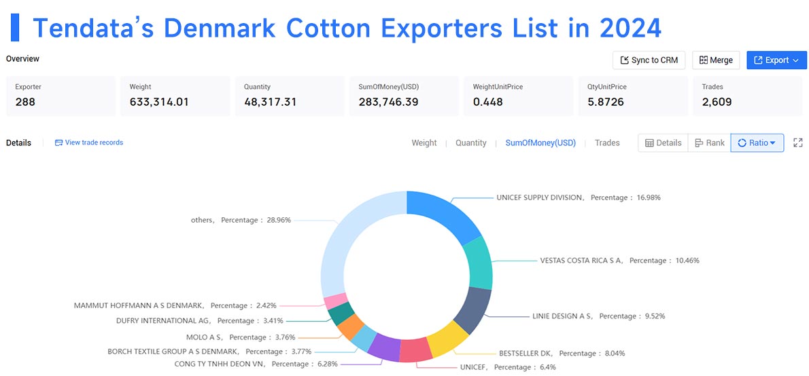809x376 pixels.
Task: Click the Exporter 288 summary card
Action: click(x=61, y=96)
